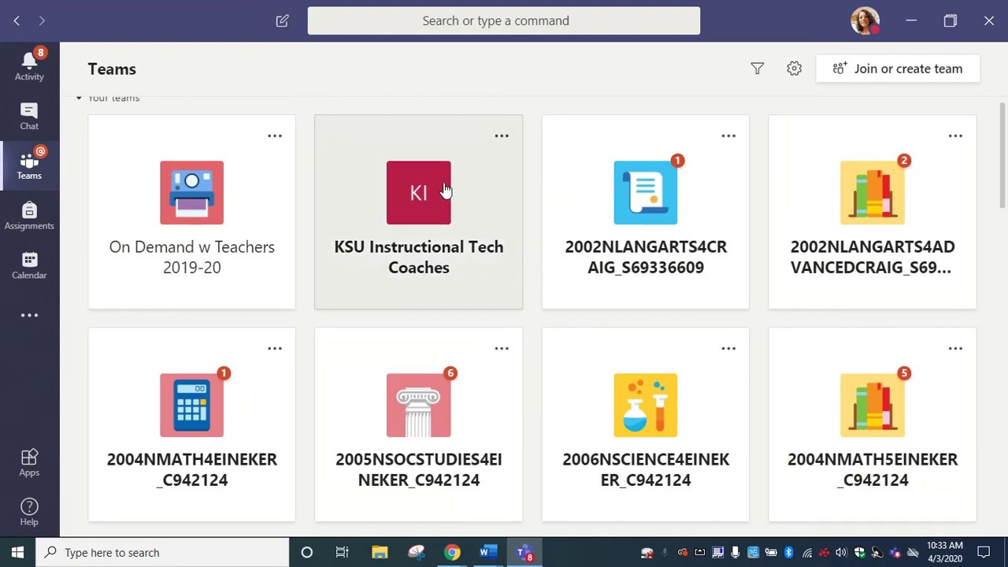Open more options for 2004NMATH5EINEKER team
The width and height of the screenshot is (1008, 567).
click(955, 348)
